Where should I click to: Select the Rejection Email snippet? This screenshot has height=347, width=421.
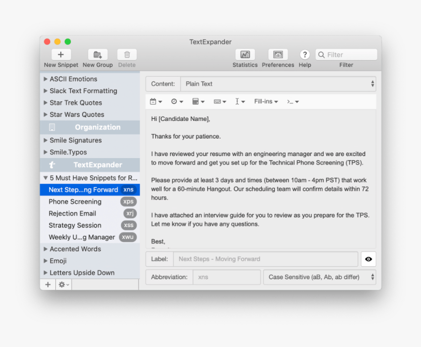tap(90, 213)
